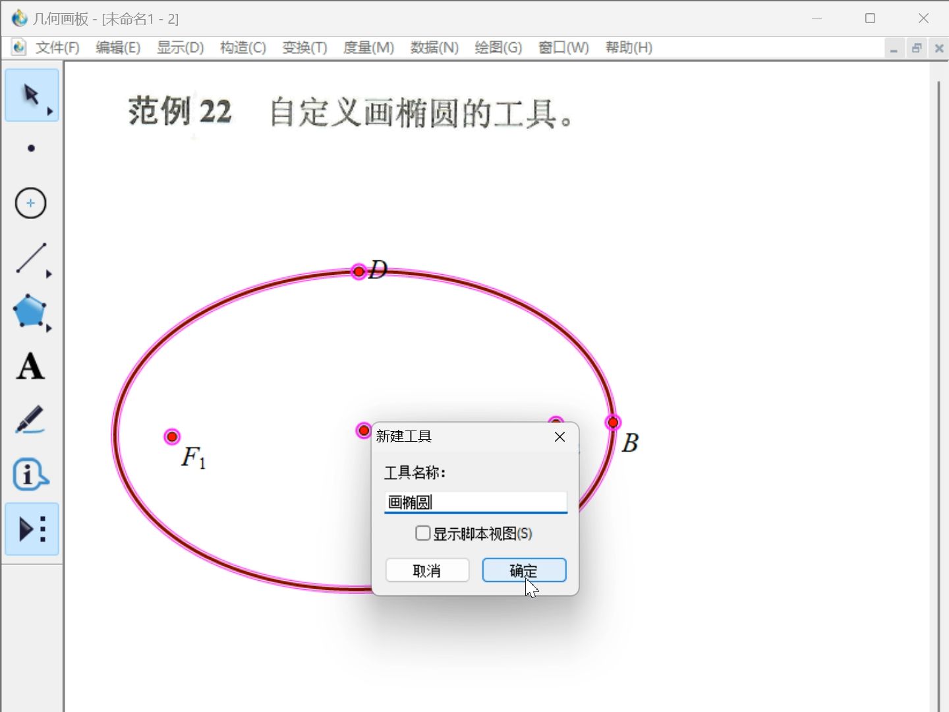Viewport: 949px width, 712px height.
Task: Open the 构造(C) menu
Action: tap(243, 47)
